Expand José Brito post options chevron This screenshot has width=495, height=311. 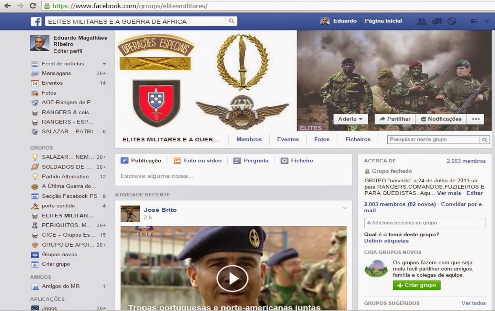(345, 208)
